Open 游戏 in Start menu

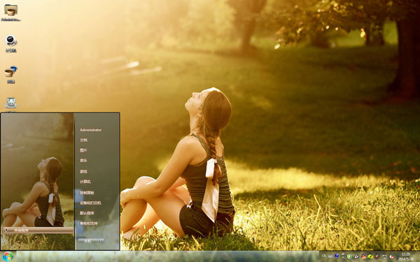point(83,171)
